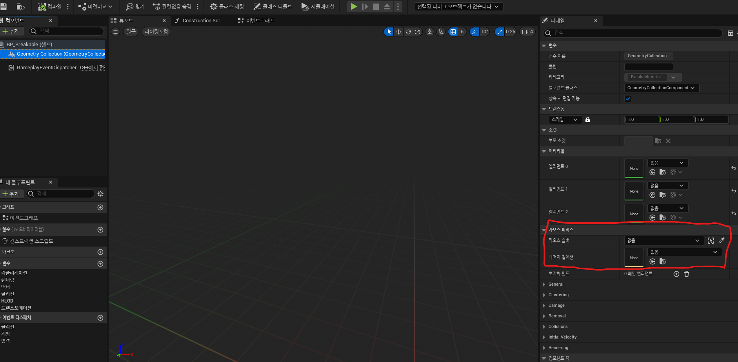This screenshot has width=738, height=362.
Task: Click the browse content icon in toolbar
Action: (x=21, y=7)
